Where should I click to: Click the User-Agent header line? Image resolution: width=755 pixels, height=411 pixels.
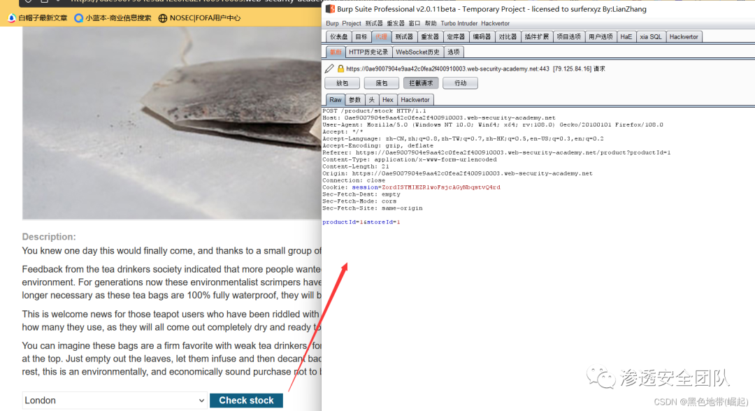(x=493, y=124)
